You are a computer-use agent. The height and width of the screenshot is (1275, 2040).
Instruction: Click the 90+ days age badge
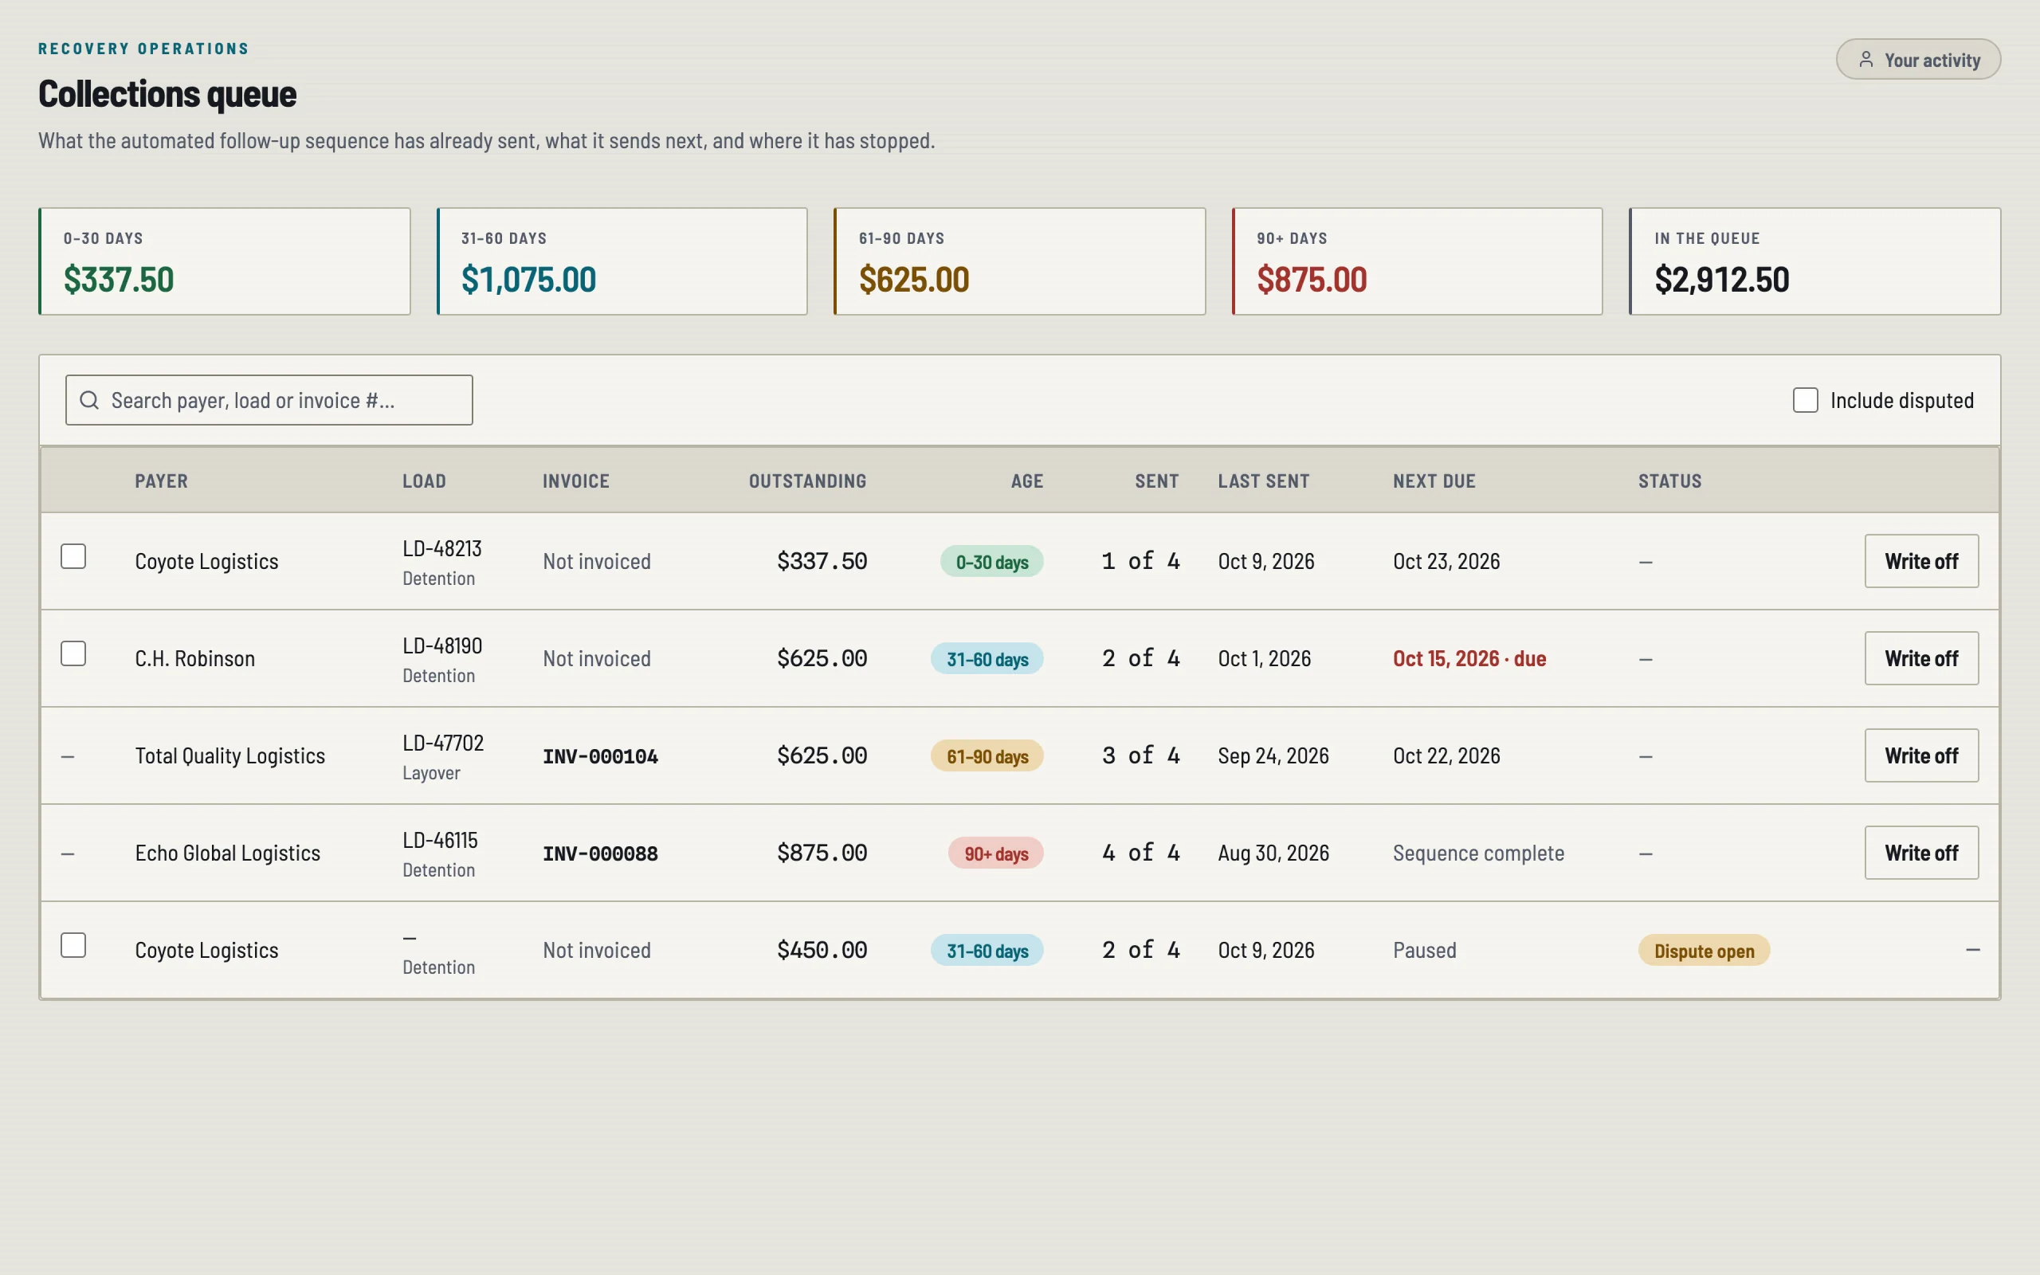995,853
